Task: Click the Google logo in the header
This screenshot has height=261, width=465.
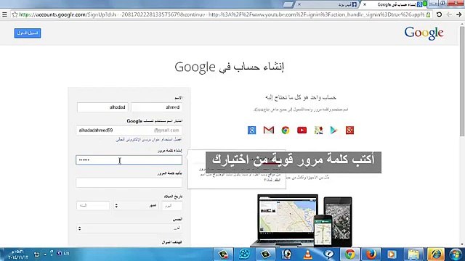Action: tap(424, 33)
